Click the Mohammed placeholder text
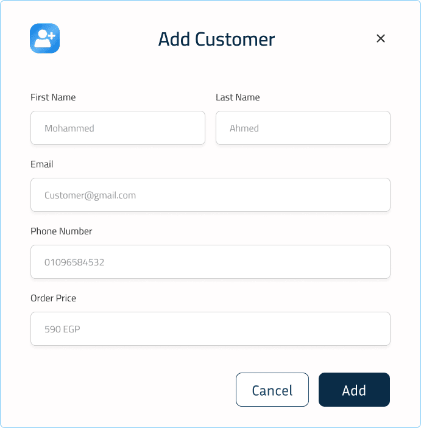421x428 pixels. (x=69, y=128)
